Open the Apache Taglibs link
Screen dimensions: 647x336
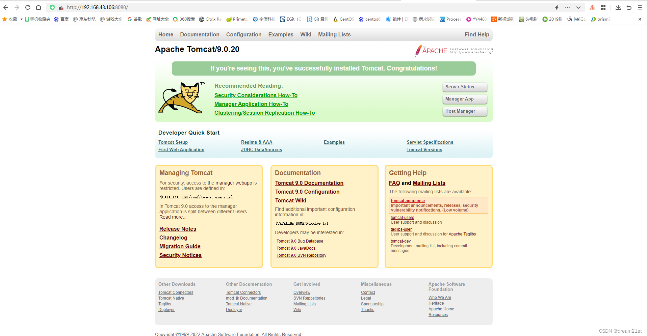[x=462, y=234]
